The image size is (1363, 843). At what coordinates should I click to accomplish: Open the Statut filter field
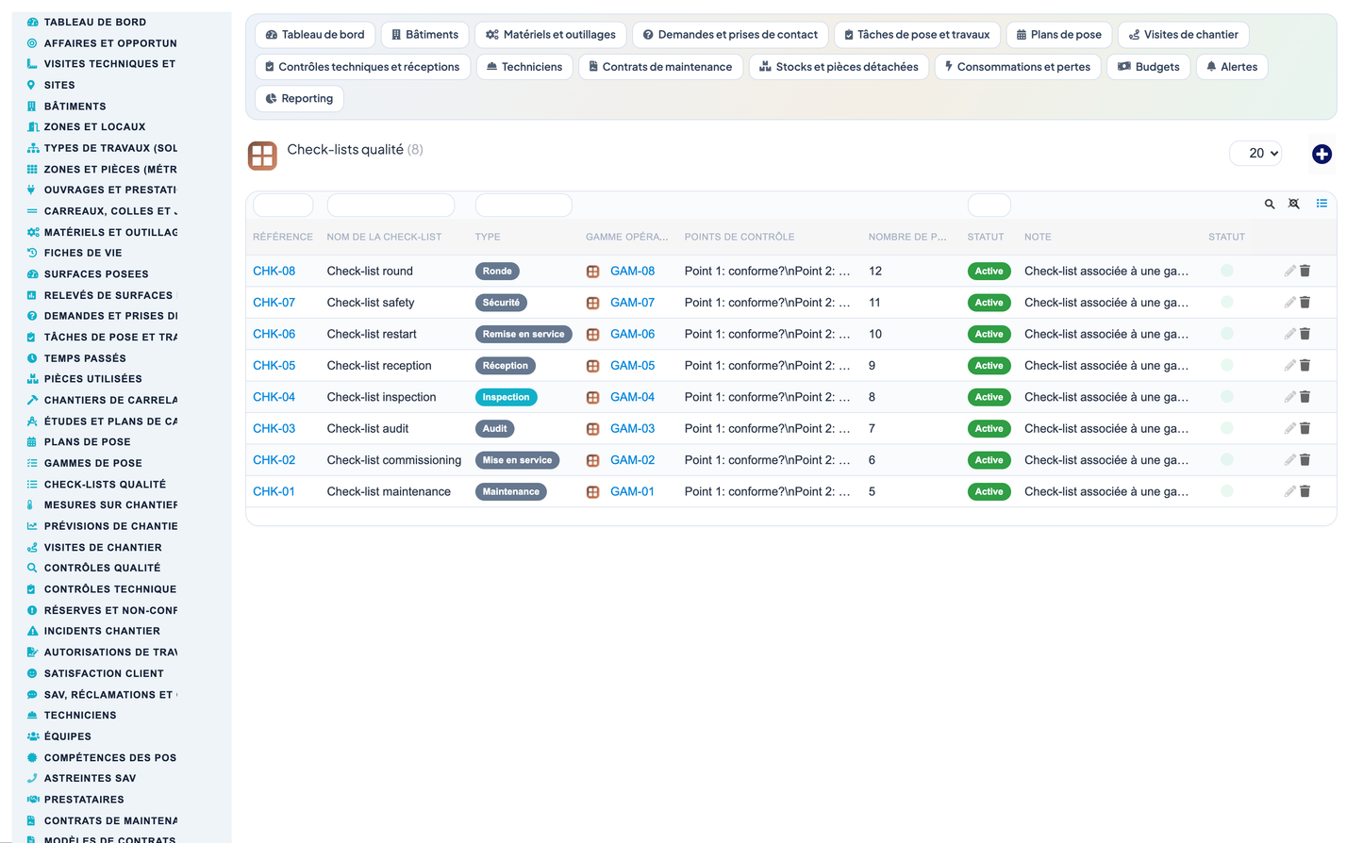point(989,205)
